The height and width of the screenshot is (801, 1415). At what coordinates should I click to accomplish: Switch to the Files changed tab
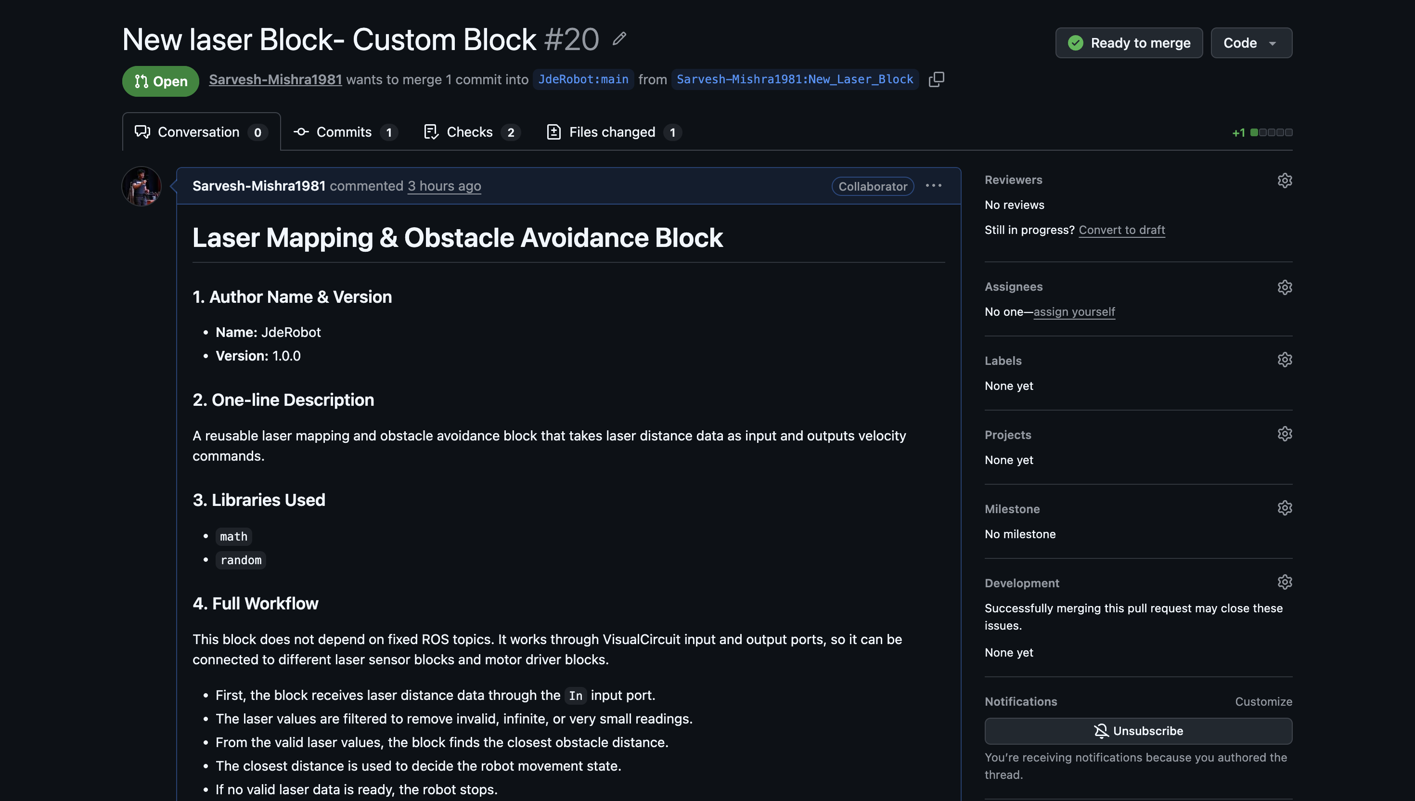tap(614, 132)
